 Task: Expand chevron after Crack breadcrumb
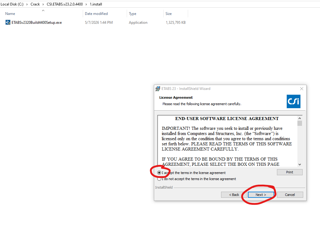click(x=43, y=4)
